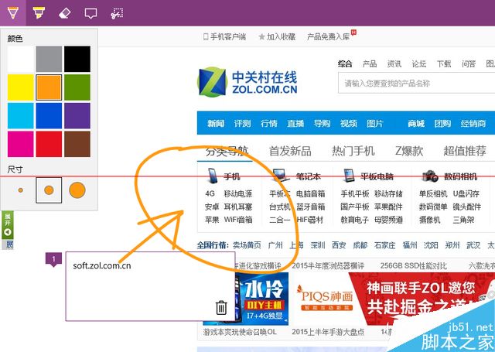
Task: Choose the largest pen size
Action: click(77, 190)
